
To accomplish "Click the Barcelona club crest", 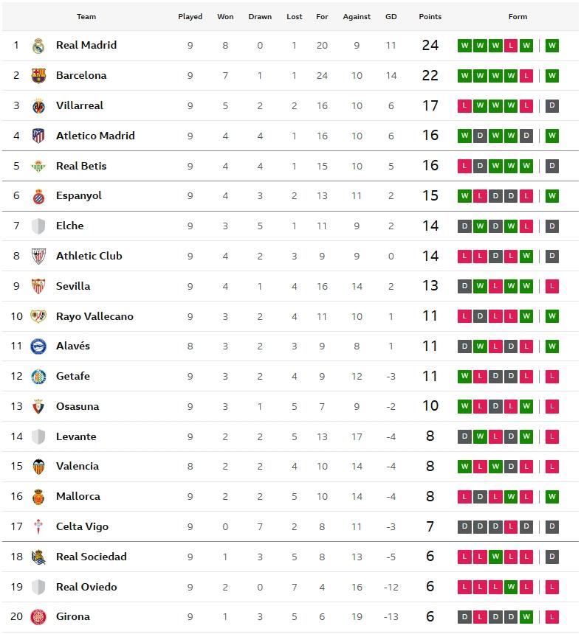I will 38,76.
